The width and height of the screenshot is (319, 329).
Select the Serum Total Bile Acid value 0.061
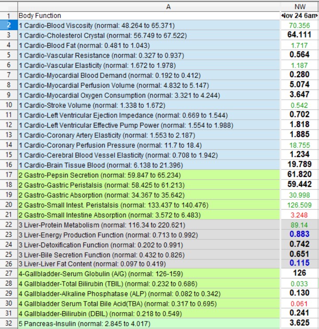[300, 304]
